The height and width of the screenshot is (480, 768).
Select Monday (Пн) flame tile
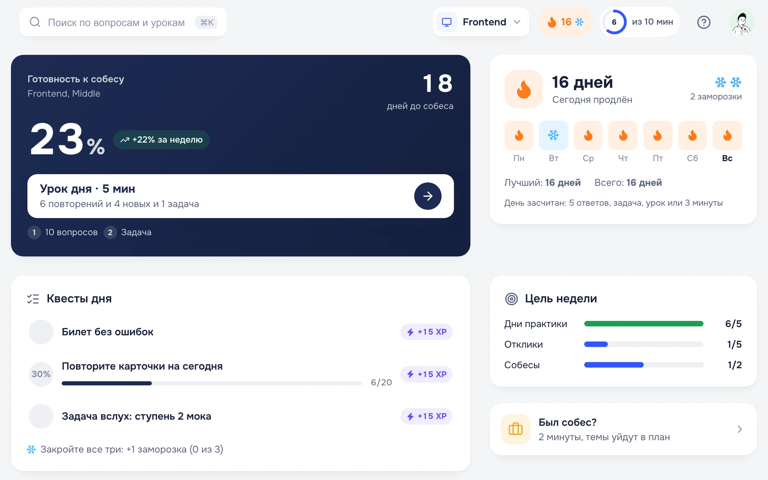519,135
